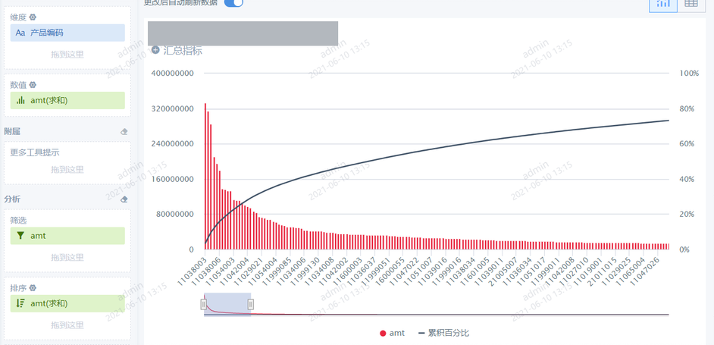The image size is (714, 345).
Task: Toggle the 累积百分比 legend series
Action: coord(443,333)
